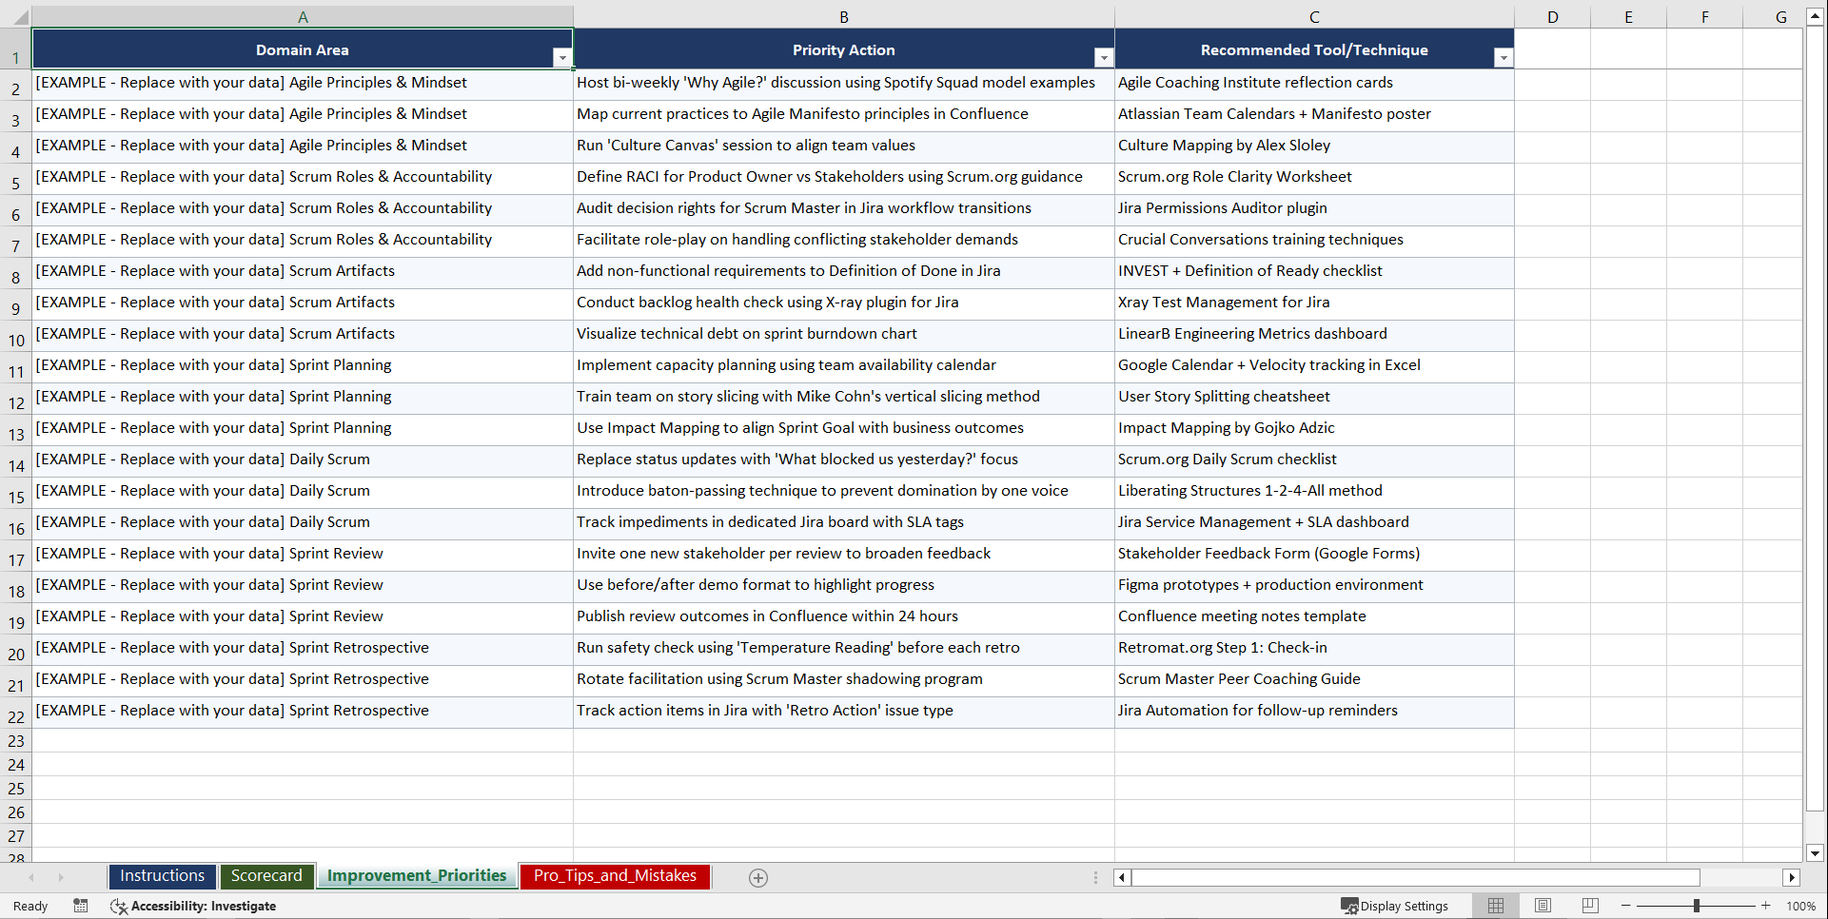Adjust the zoom slider
This screenshot has width=1828, height=919.
(1697, 906)
